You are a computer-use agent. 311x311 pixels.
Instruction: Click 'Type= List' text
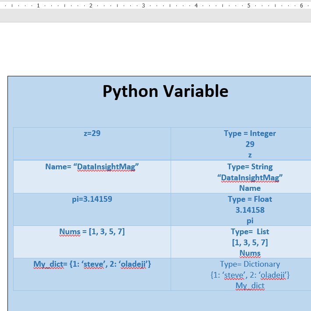tap(250, 232)
